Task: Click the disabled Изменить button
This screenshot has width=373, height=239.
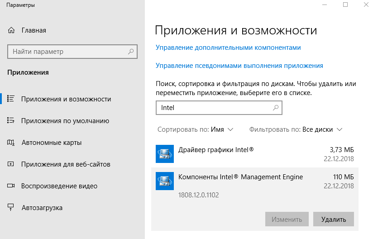Action: point(287,219)
